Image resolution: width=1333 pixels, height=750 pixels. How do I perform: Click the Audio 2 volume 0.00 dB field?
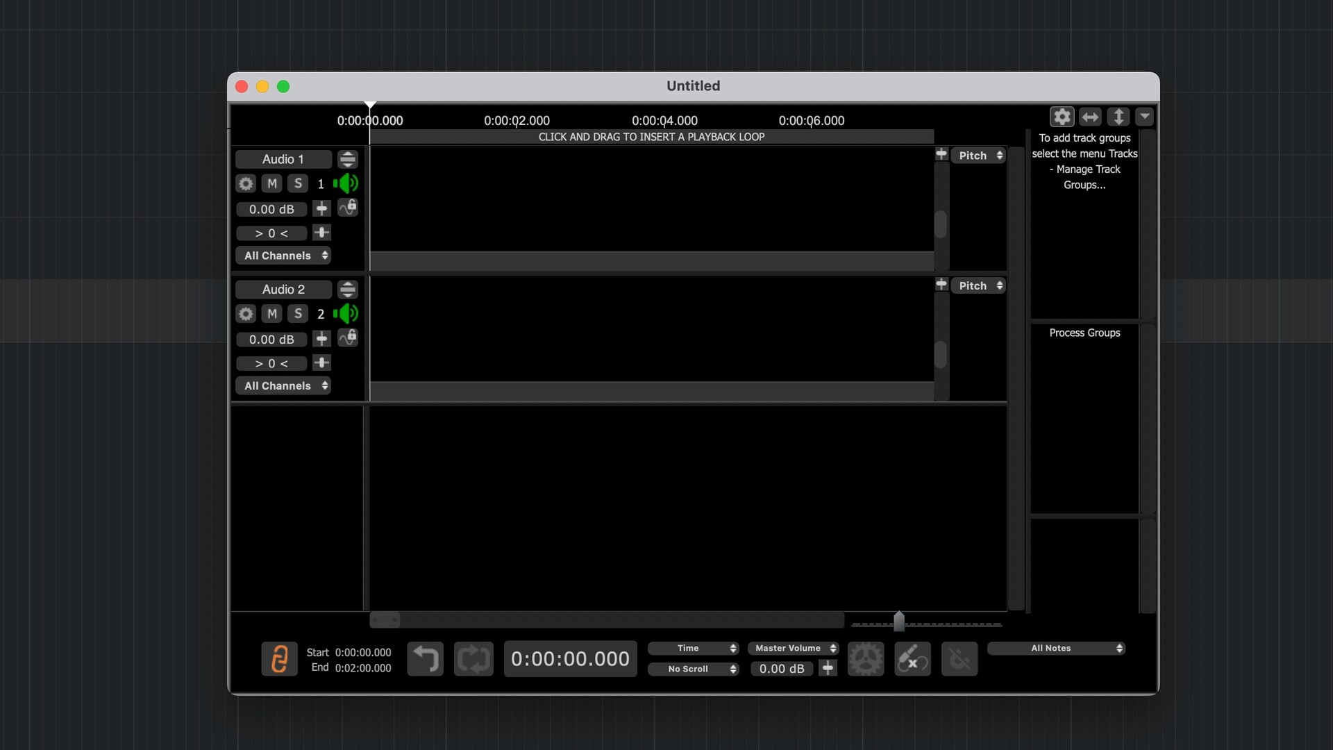point(271,340)
